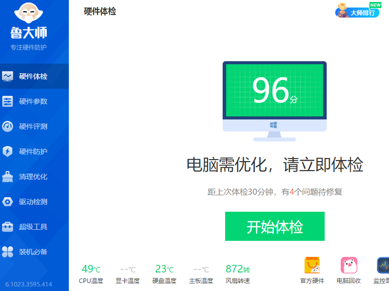Image resolution: width=389 pixels, height=291 pixels.
Task: Click the 有4个问题待修复 status text
Action: (x=312, y=192)
